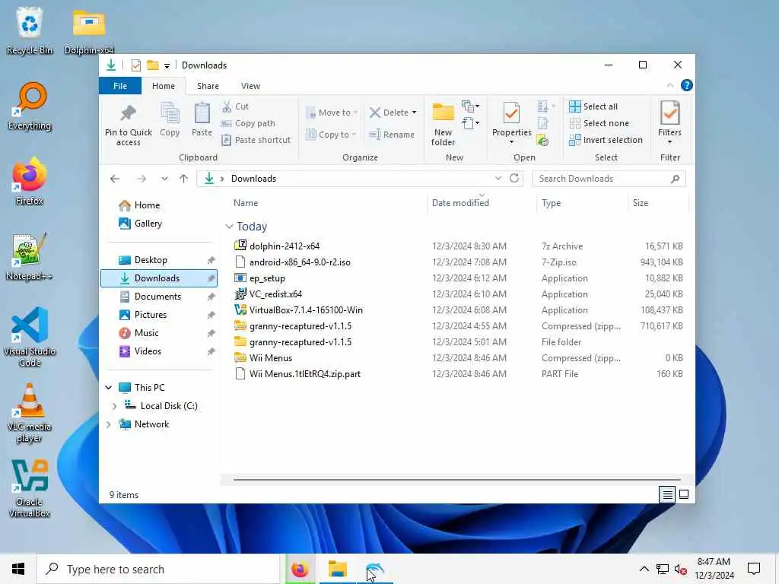
Task: Open the notification center icon
Action: (754, 569)
